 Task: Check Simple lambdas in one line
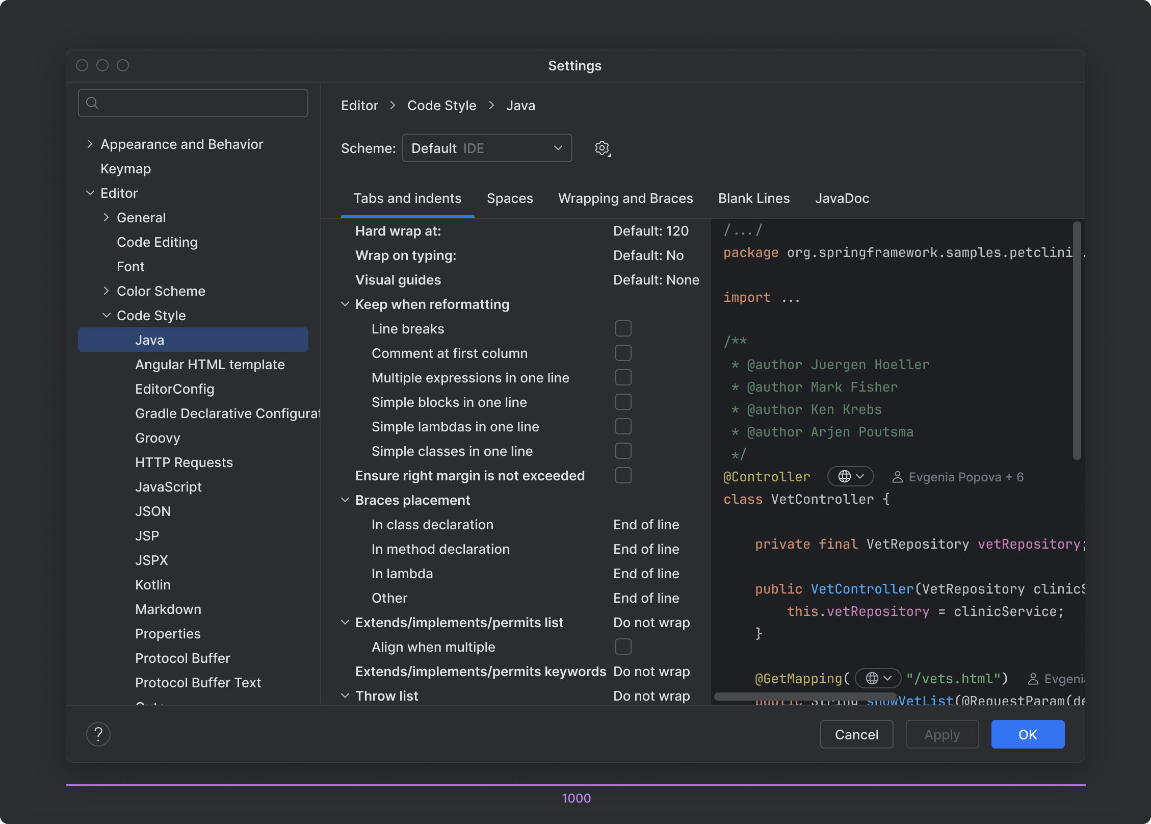pyautogui.click(x=623, y=426)
